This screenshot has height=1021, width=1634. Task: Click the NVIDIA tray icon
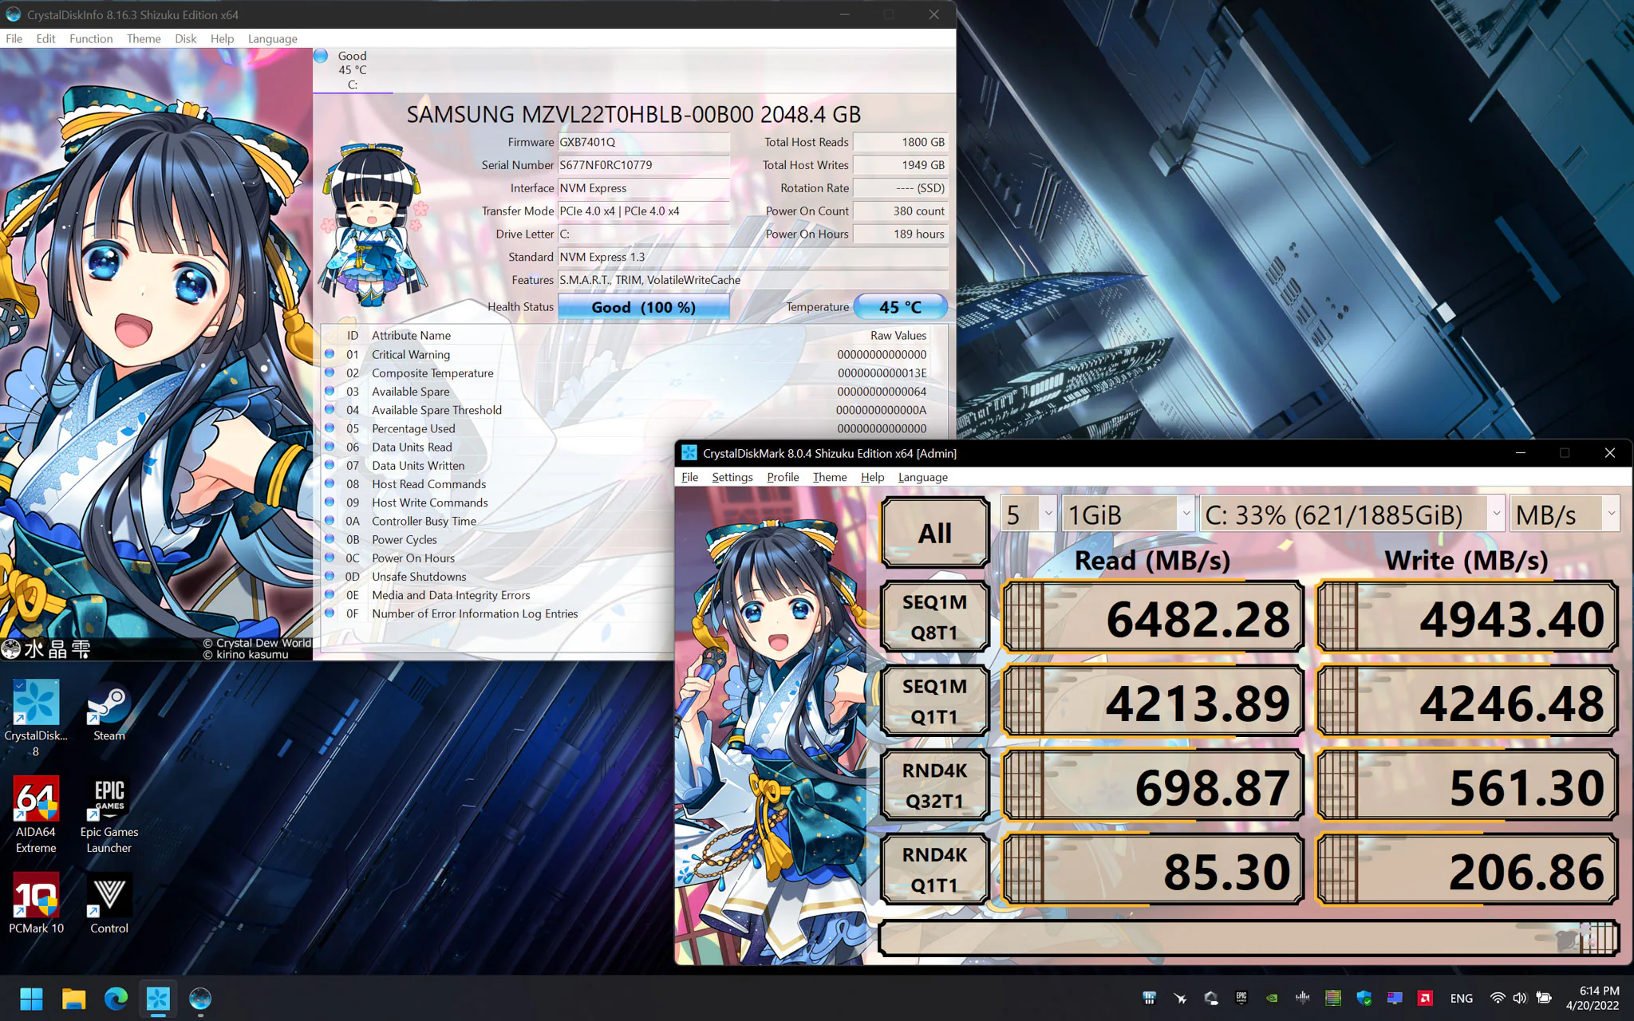1272,998
